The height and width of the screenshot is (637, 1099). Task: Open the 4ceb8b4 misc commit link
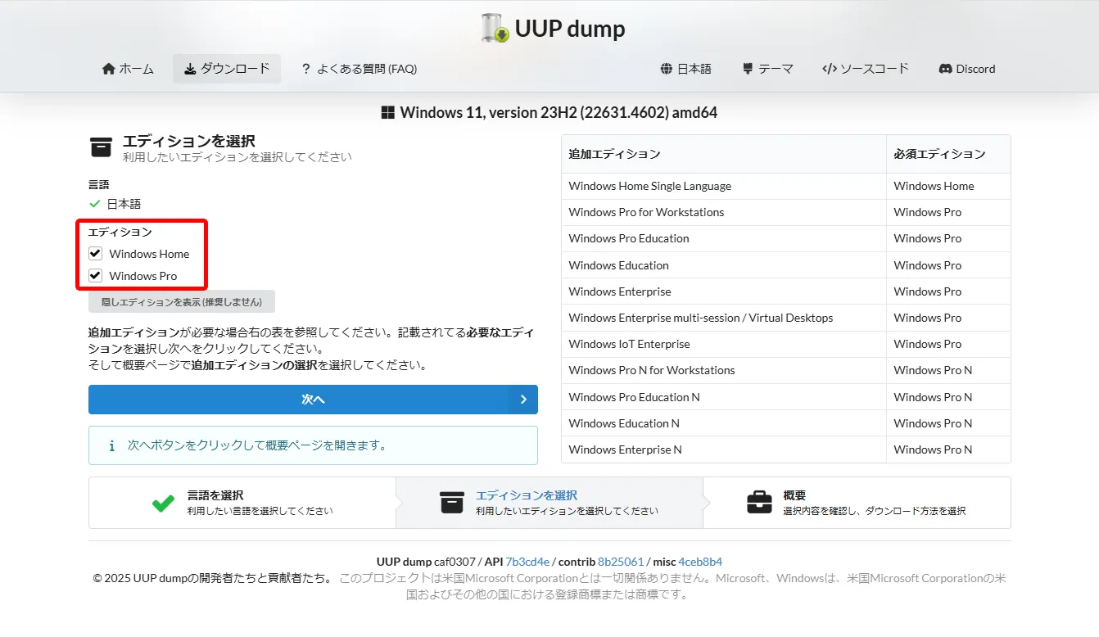(x=700, y=562)
